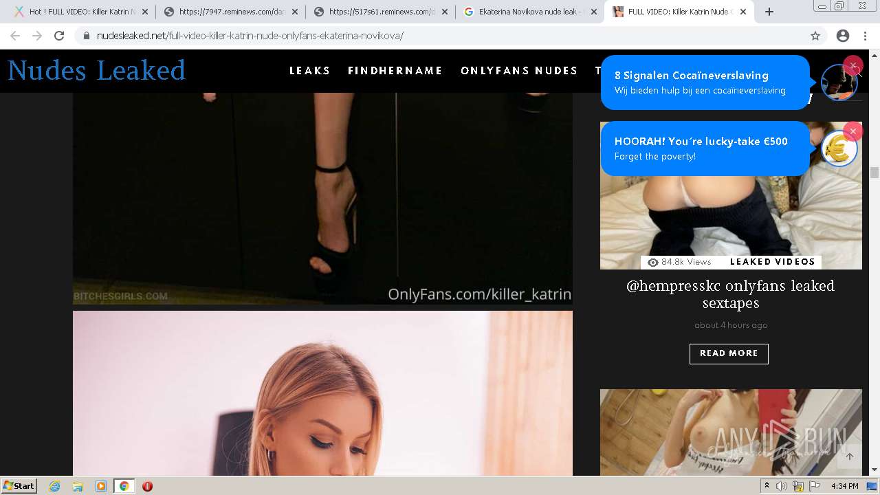Click the euro coin notification icon
The height and width of the screenshot is (495, 880).
pos(839,149)
